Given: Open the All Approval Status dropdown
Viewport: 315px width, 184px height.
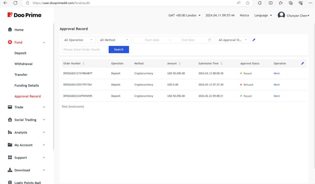Looking at the screenshot, I should pos(233,40).
